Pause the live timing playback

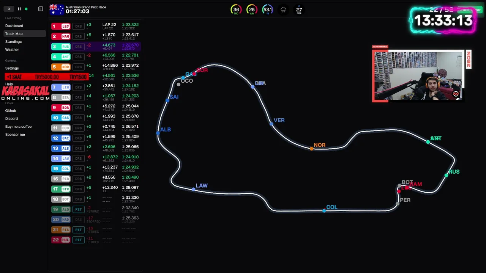(19, 9)
